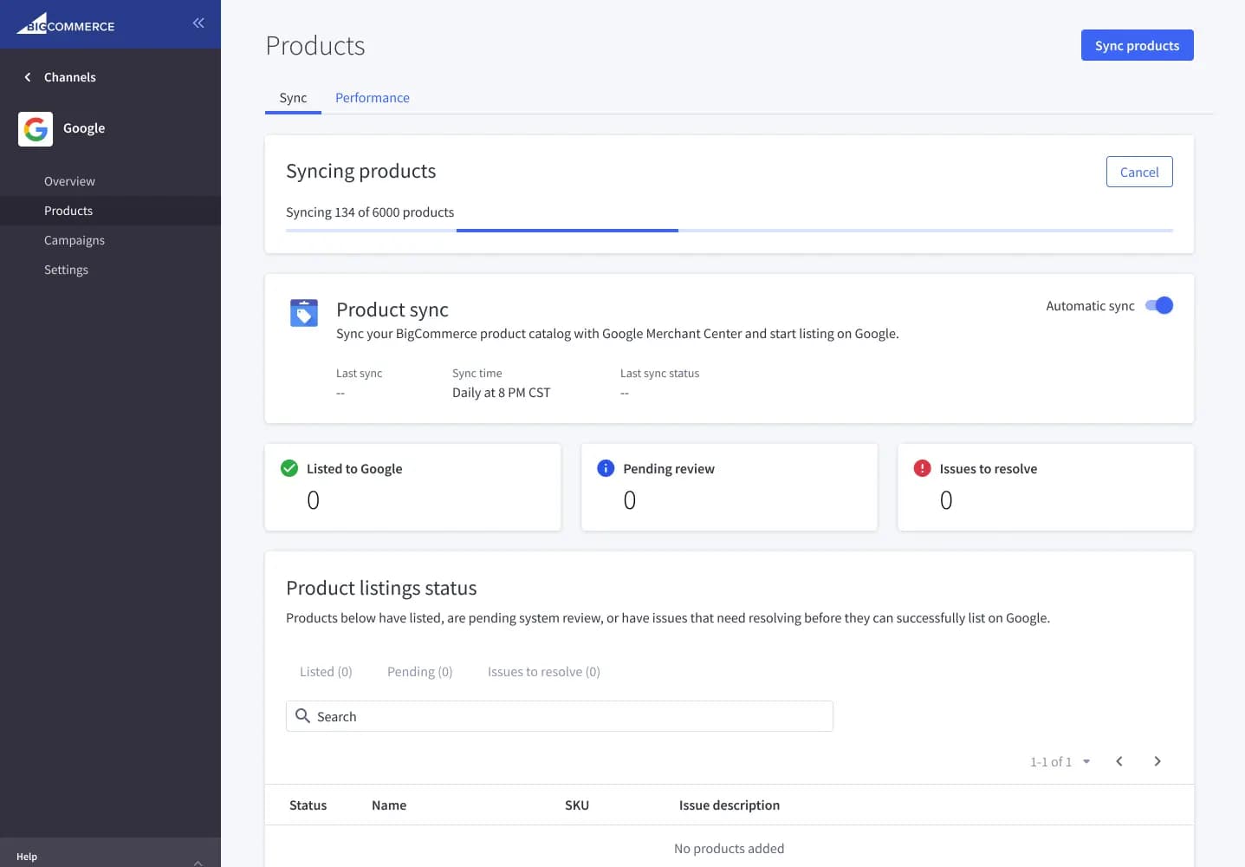This screenshot has height=867, width=1245.
Task: Toggle the Automatic sync switch
Action: [x=1158, y=305]
